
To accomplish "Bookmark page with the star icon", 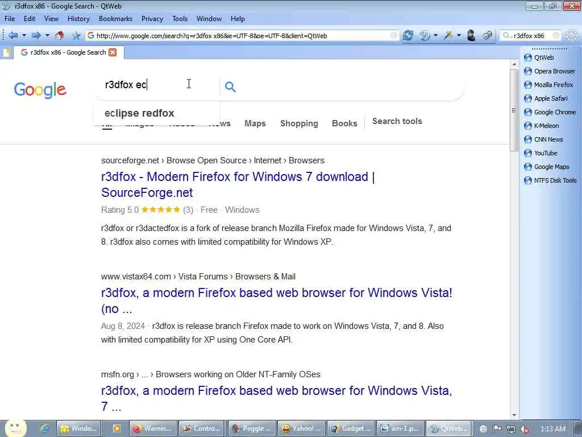I will click(76, 35).
